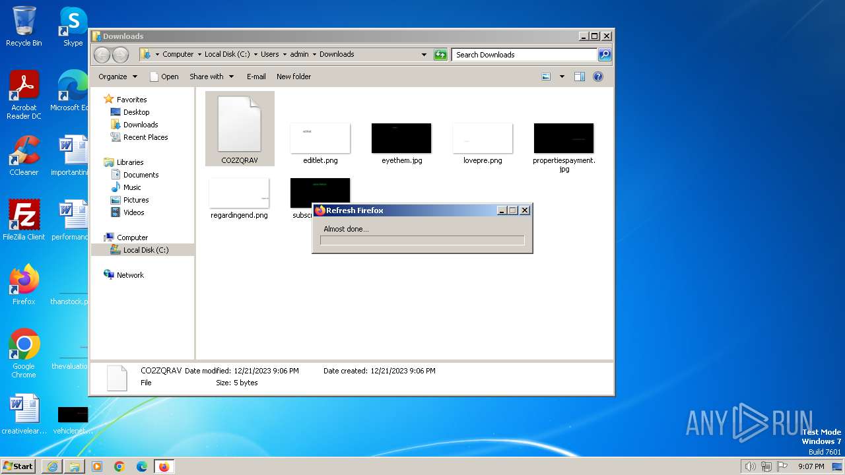Open the Share with dropdown menu
This screenshot has width=845, height=475.
211,77
